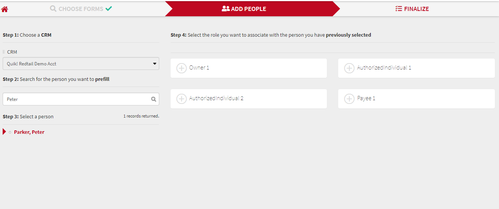
Task: Switch to the Finalize step
Action: (x=412, y=9)
